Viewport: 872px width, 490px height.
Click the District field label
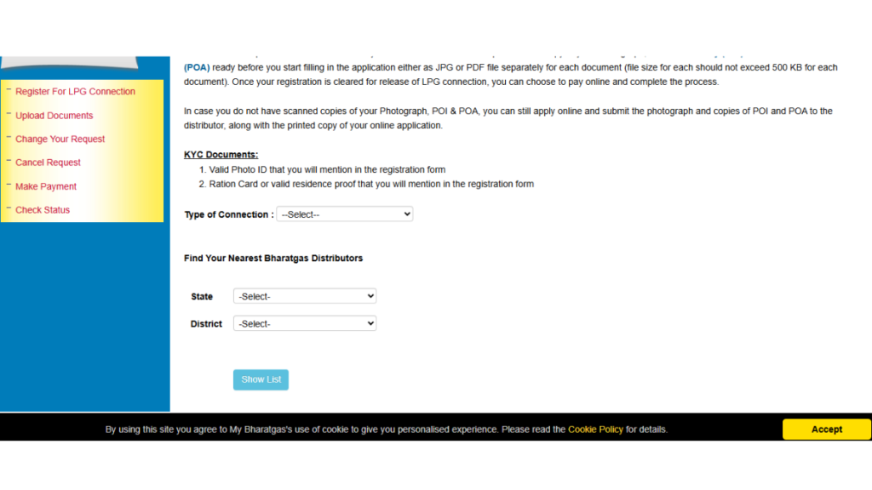206,324
